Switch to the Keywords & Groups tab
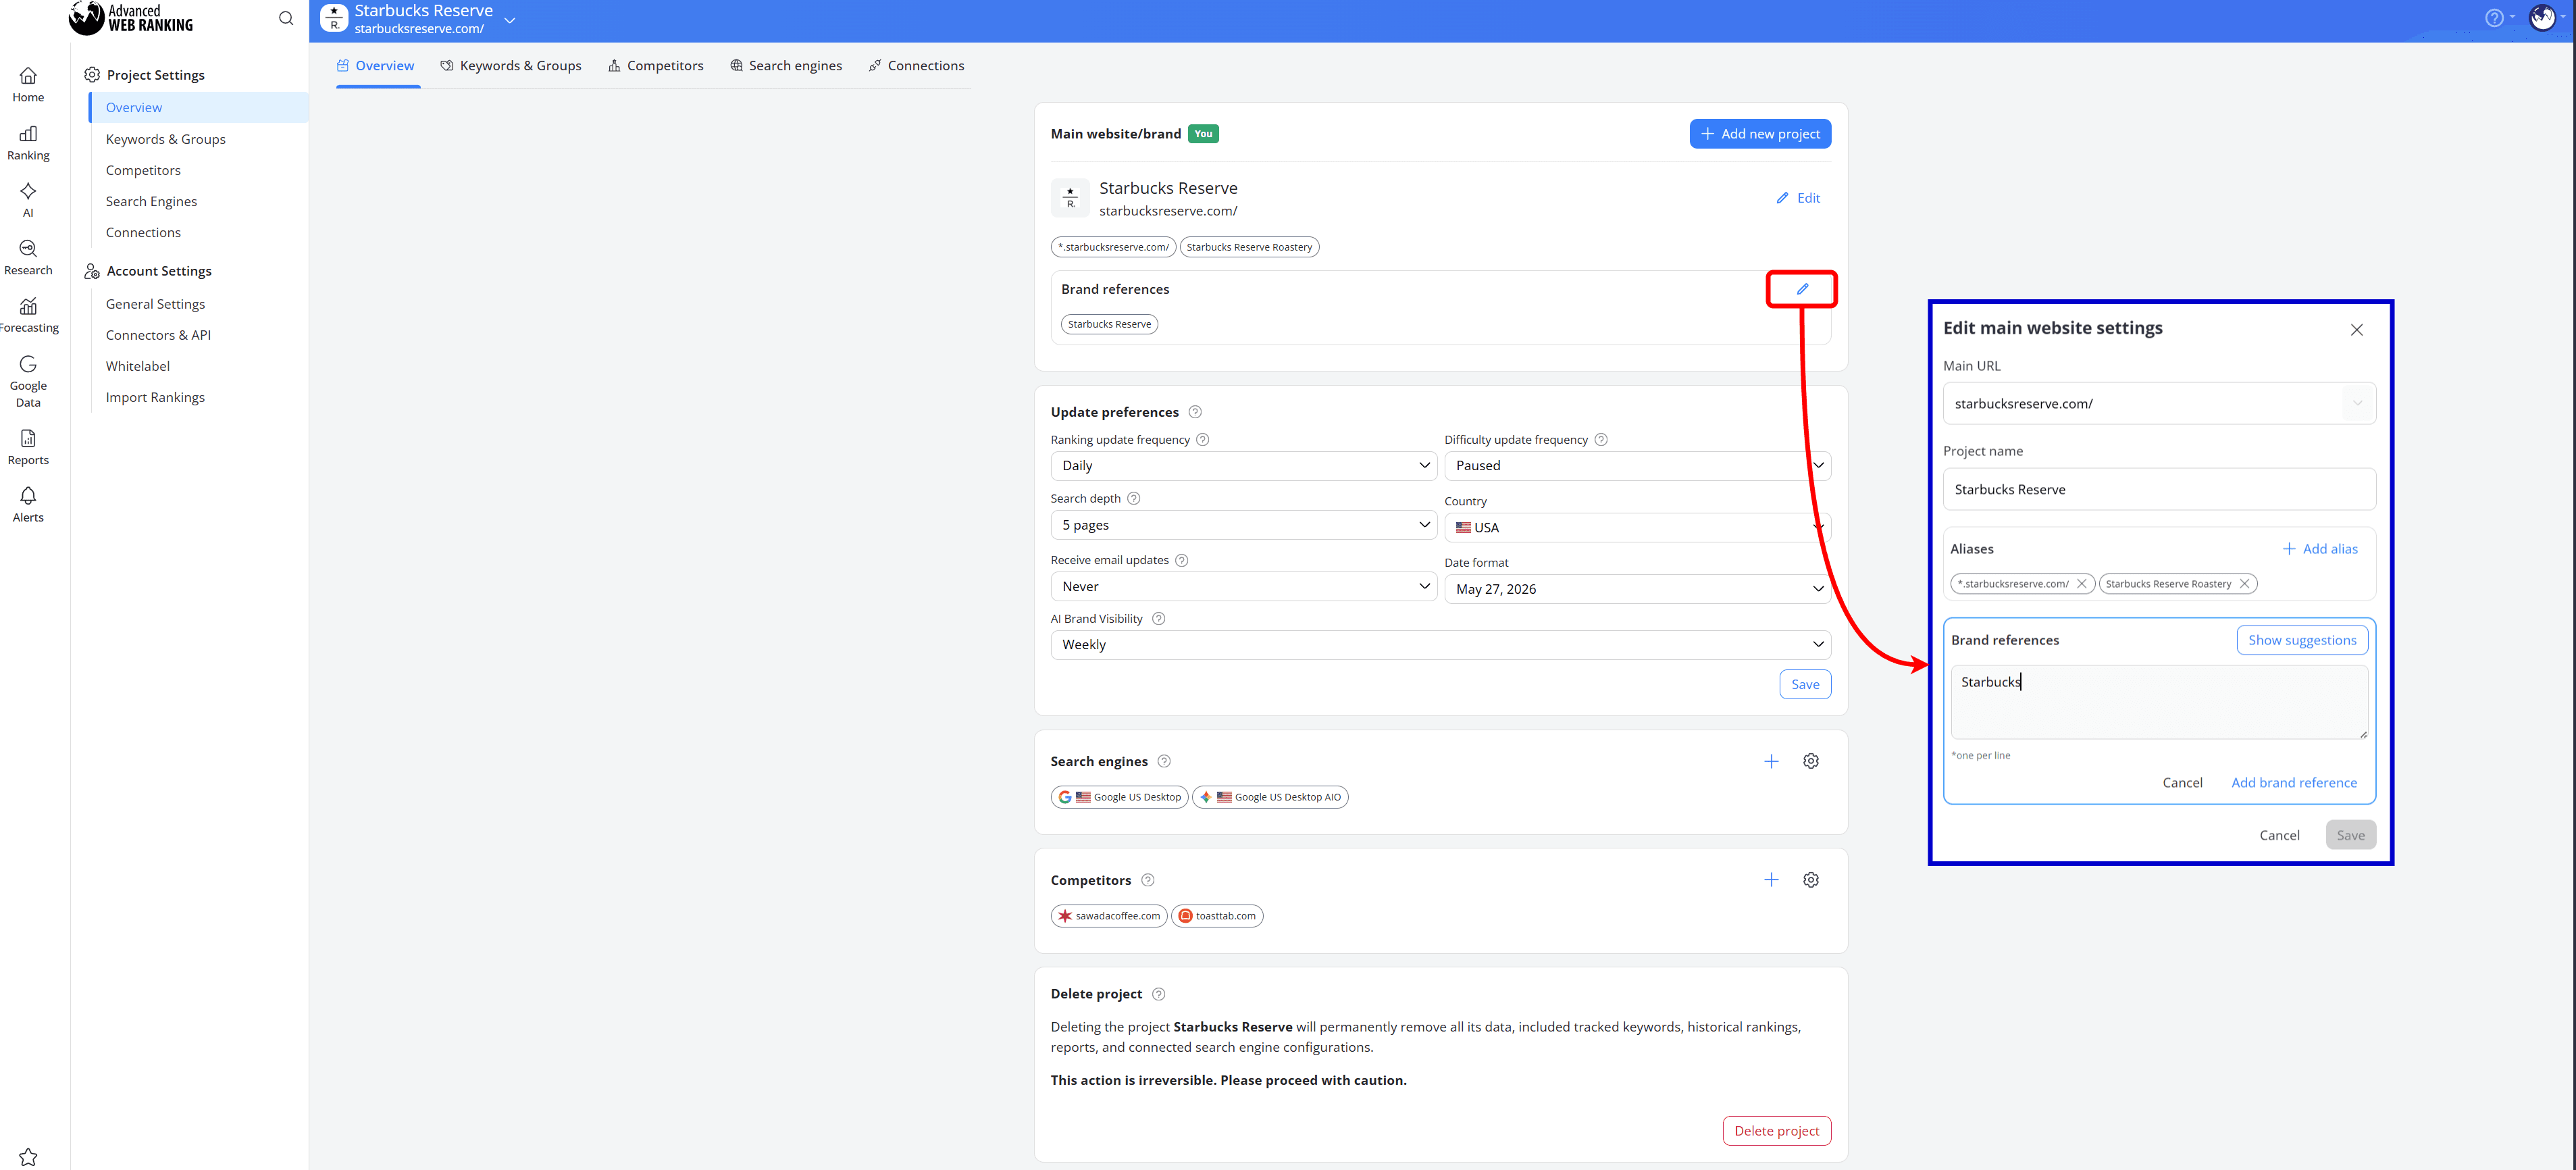2576x1170 pixels. coord(511,66)
